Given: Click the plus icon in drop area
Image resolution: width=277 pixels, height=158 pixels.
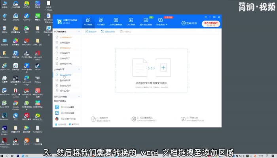Looking at the screenshot, I should pyautogui.click(x=163, y=68).
